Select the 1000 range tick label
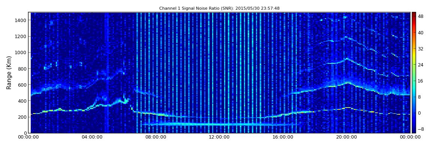Image resolution: width=431 pixels, height=152 pixels. pyautogui.click(x=21, y=53)
